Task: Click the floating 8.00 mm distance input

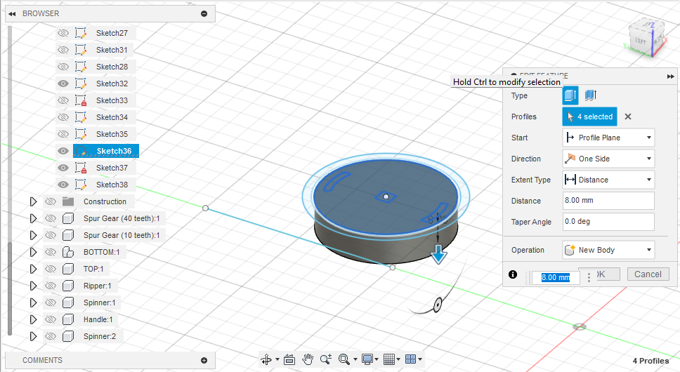Action: pos(556,277)
